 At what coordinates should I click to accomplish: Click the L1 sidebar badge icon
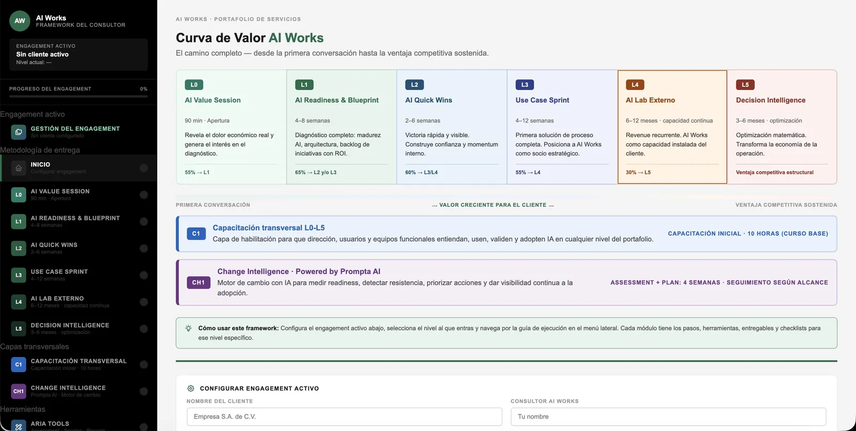pos(19,222)
